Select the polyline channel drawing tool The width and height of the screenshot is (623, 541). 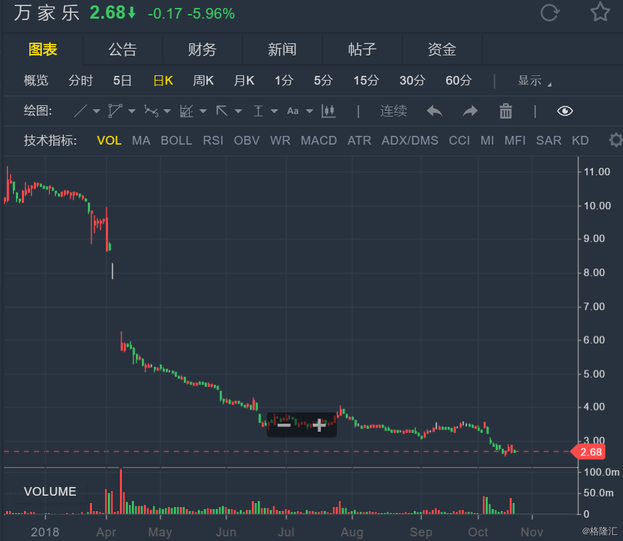pyautogui.click(x=115, y=111)
